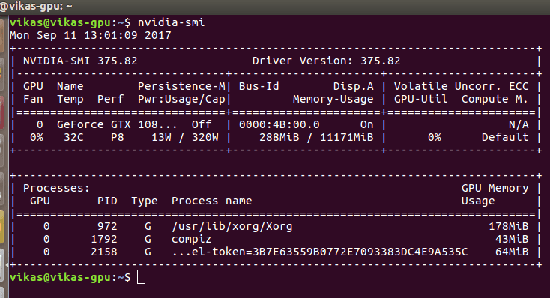Click the 178MiB memory usage value
The image size is (550, 298).
[509, 226]
